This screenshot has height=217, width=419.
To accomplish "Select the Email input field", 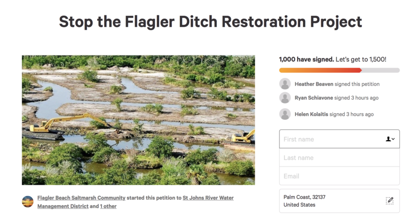I will click(x=339, y=176).
